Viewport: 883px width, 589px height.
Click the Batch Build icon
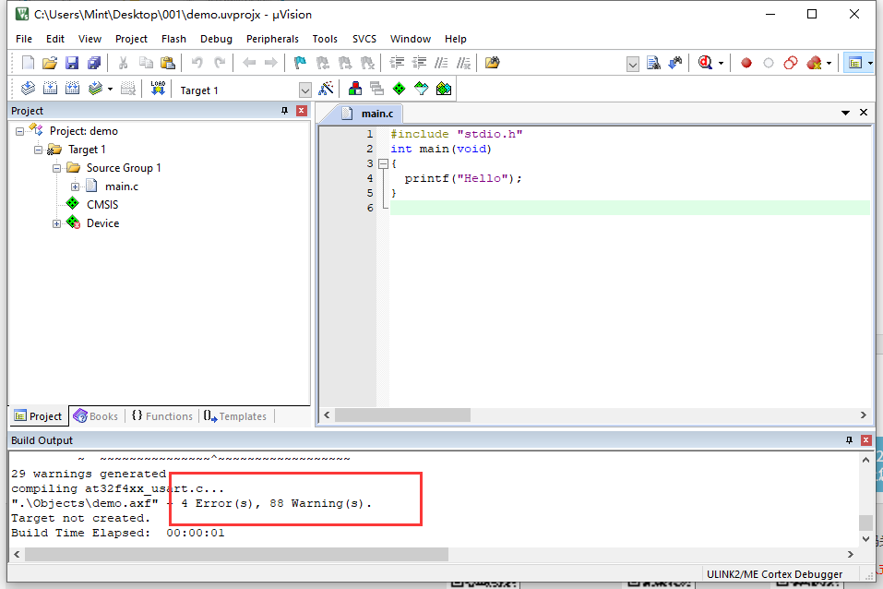point(95,89)
